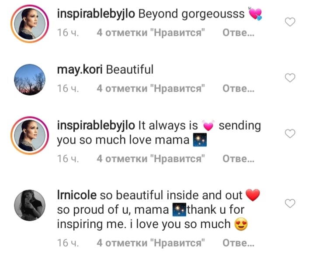Reply to 'sending you so much love' comment
The height and width of the screenshot is (253, 312).
pyautogui.click(x=239, y=158)
